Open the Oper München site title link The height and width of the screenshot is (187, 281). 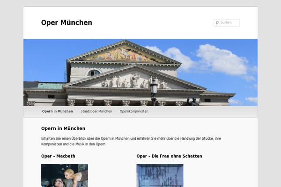tap(67, 22)
